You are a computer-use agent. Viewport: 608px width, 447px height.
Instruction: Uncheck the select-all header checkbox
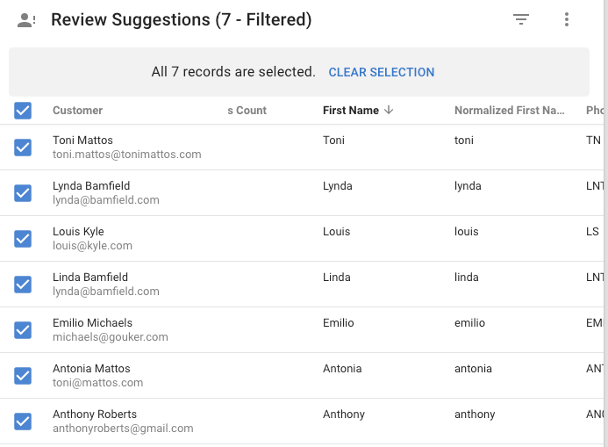tap(23, 111)
